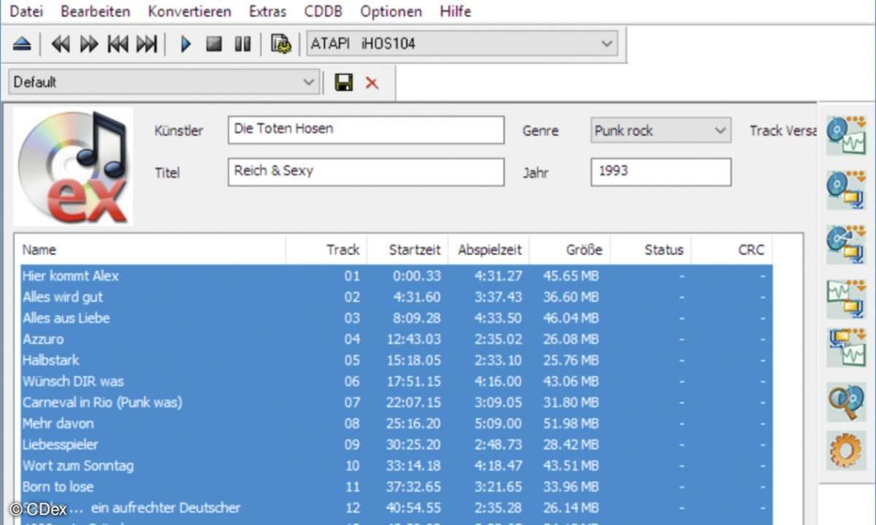Stop playback with the stop button

click(x=214, y=44)
